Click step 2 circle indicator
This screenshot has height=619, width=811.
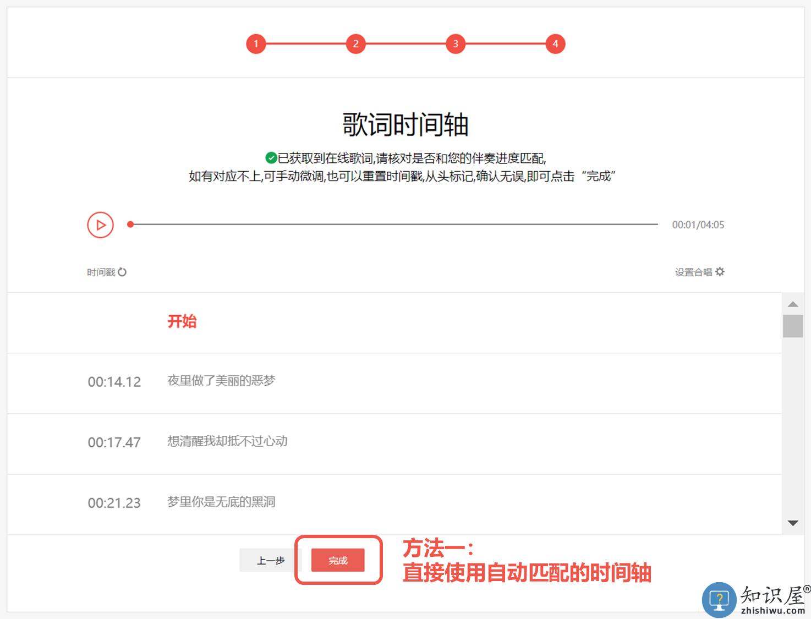point(355,44)
